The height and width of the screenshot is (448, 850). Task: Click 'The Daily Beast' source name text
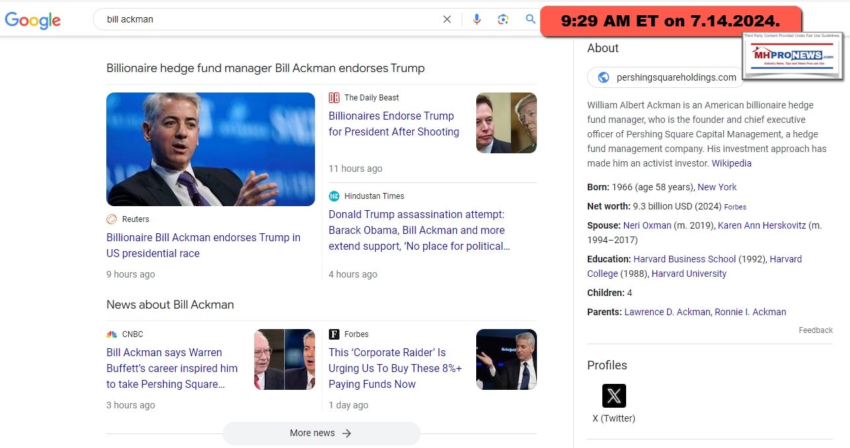tap(372, 98)
